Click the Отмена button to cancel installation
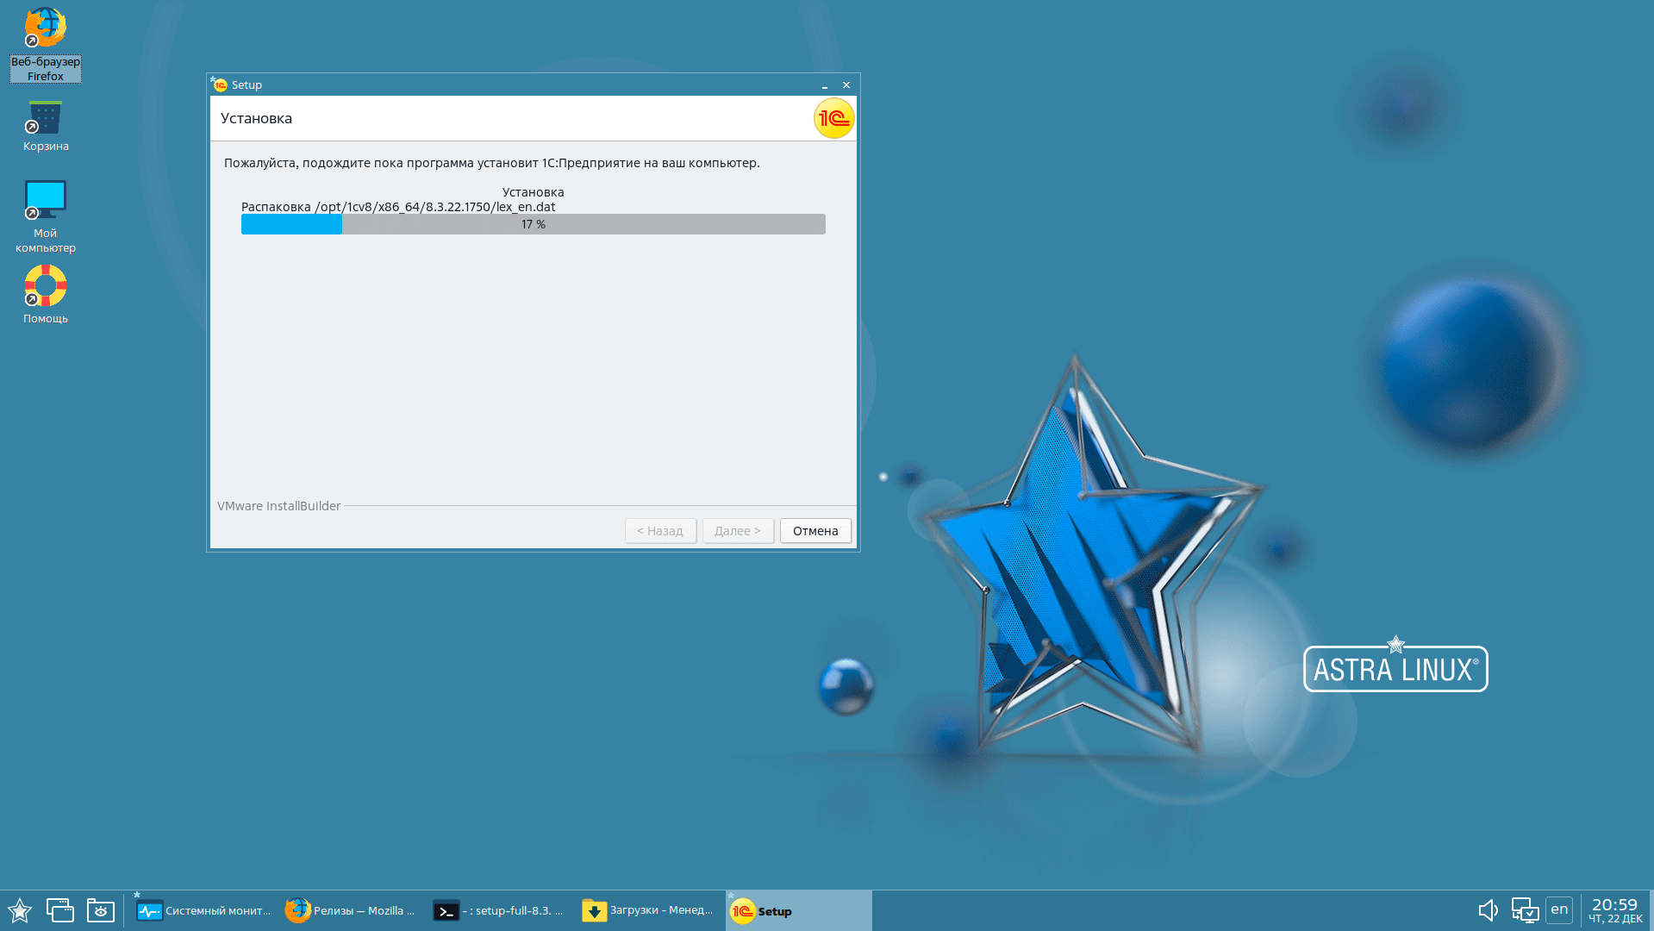This screenshot has height=931, width=1654. pyautogui.click(x=815, y=531)
